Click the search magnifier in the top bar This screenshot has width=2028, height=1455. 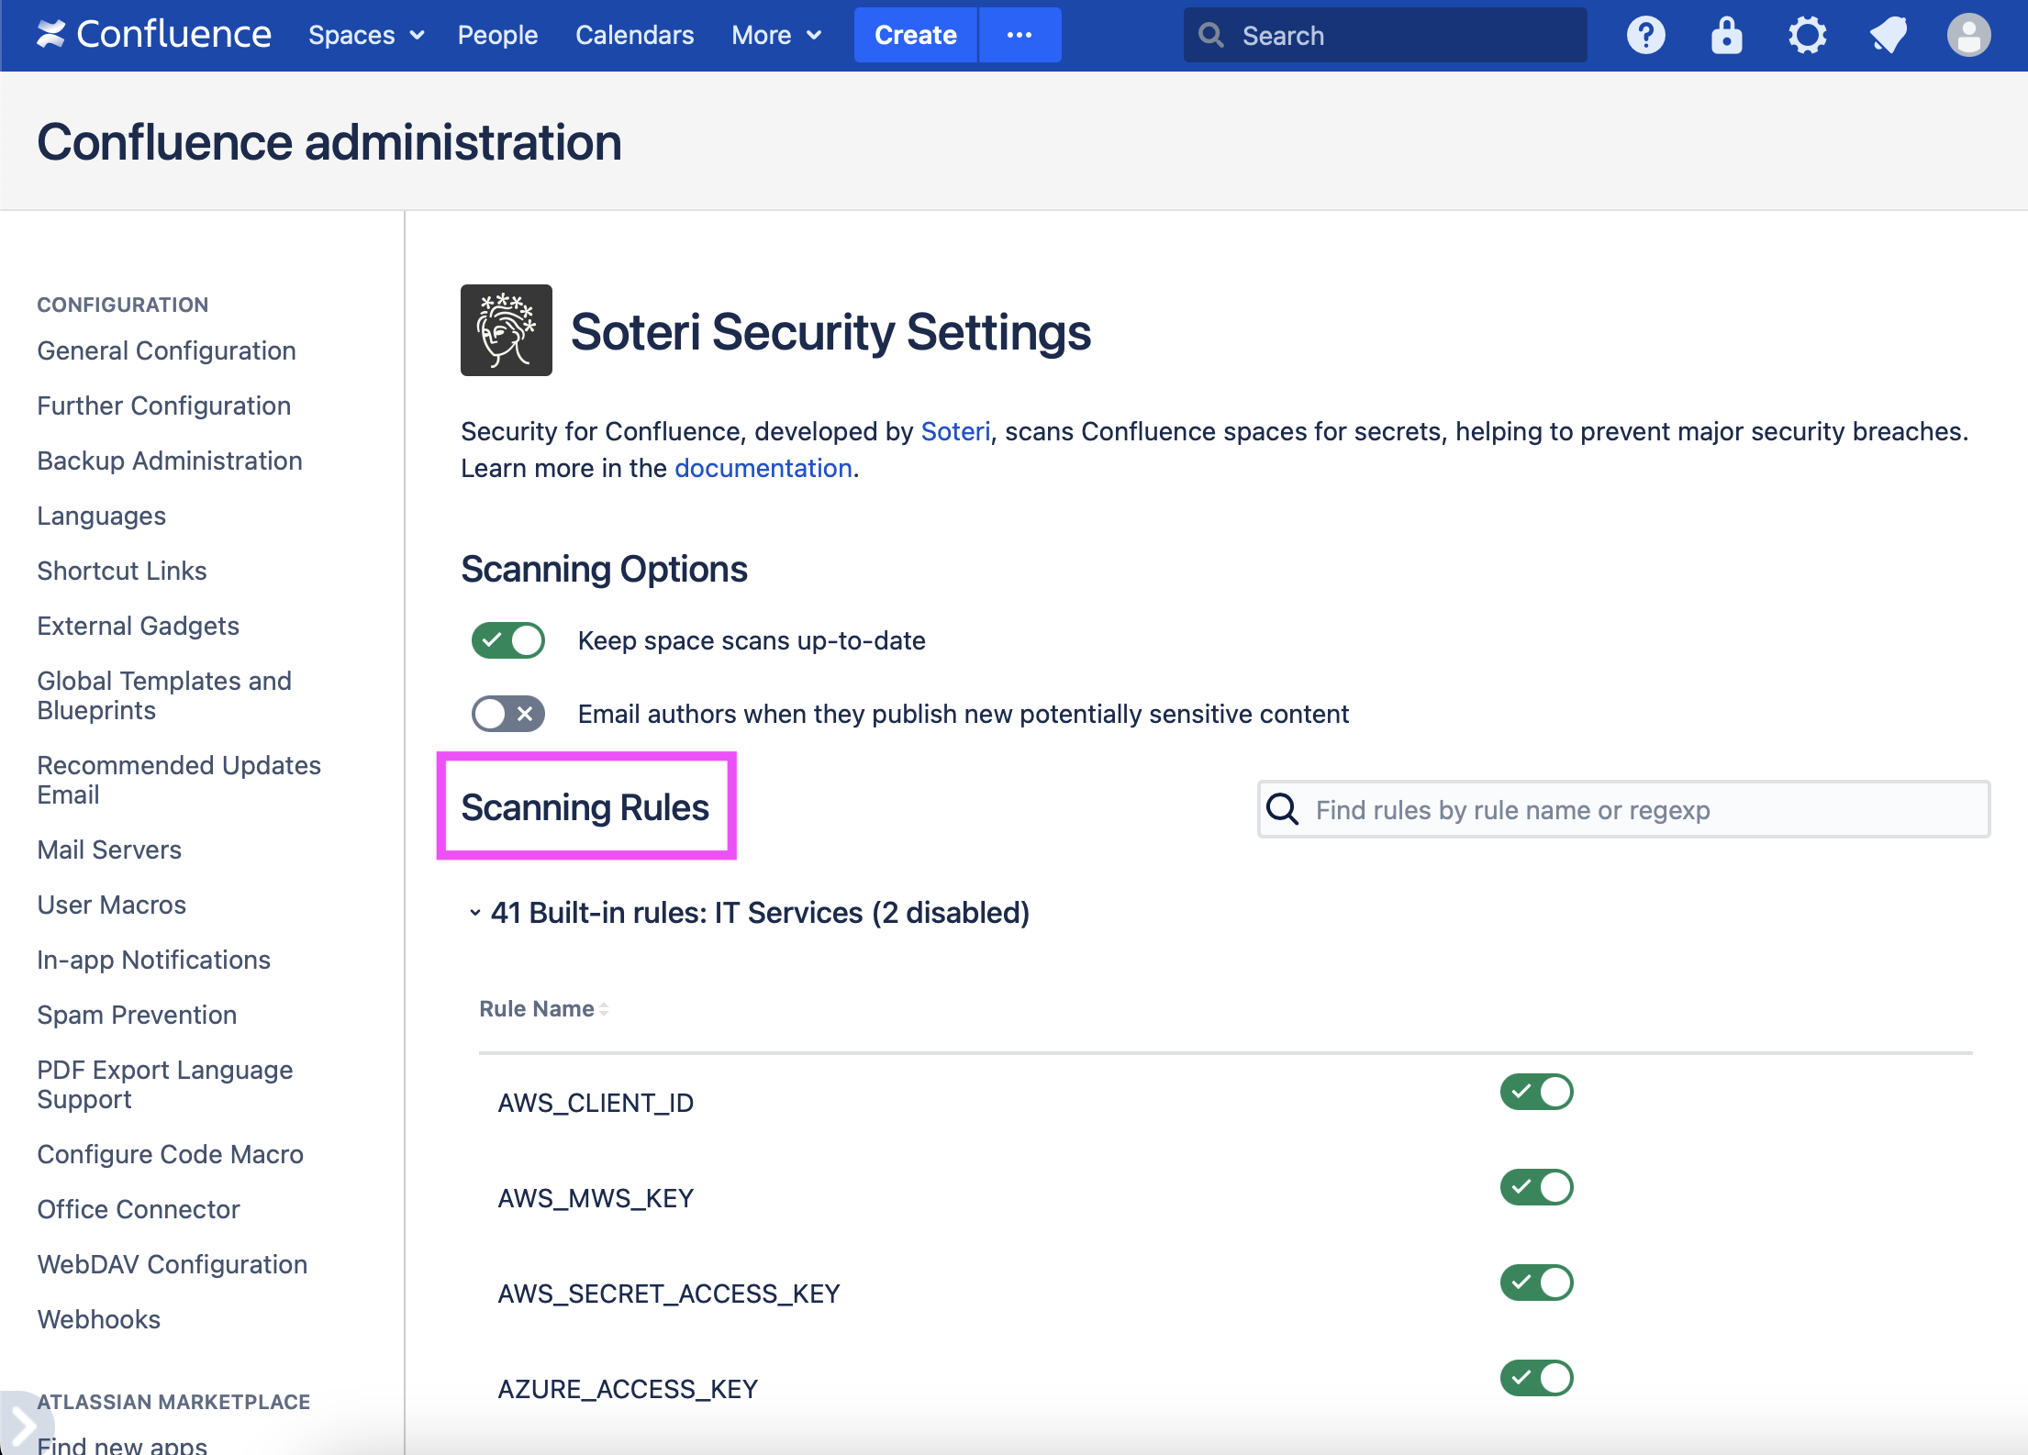[1211, 35]
